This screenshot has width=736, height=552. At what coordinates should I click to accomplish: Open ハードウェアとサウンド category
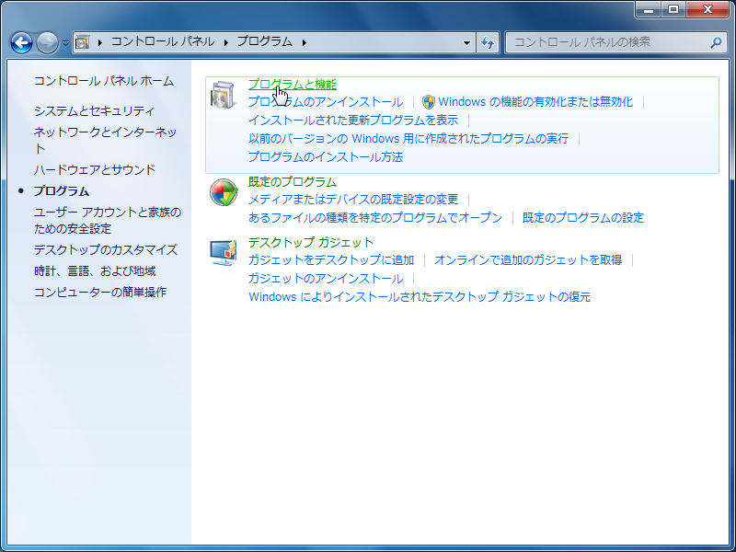point(95,169)
